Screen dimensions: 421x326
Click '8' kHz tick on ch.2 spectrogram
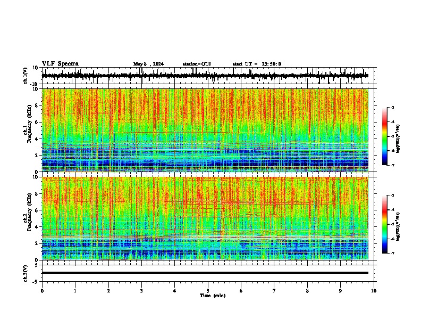(x=37, y=194)
